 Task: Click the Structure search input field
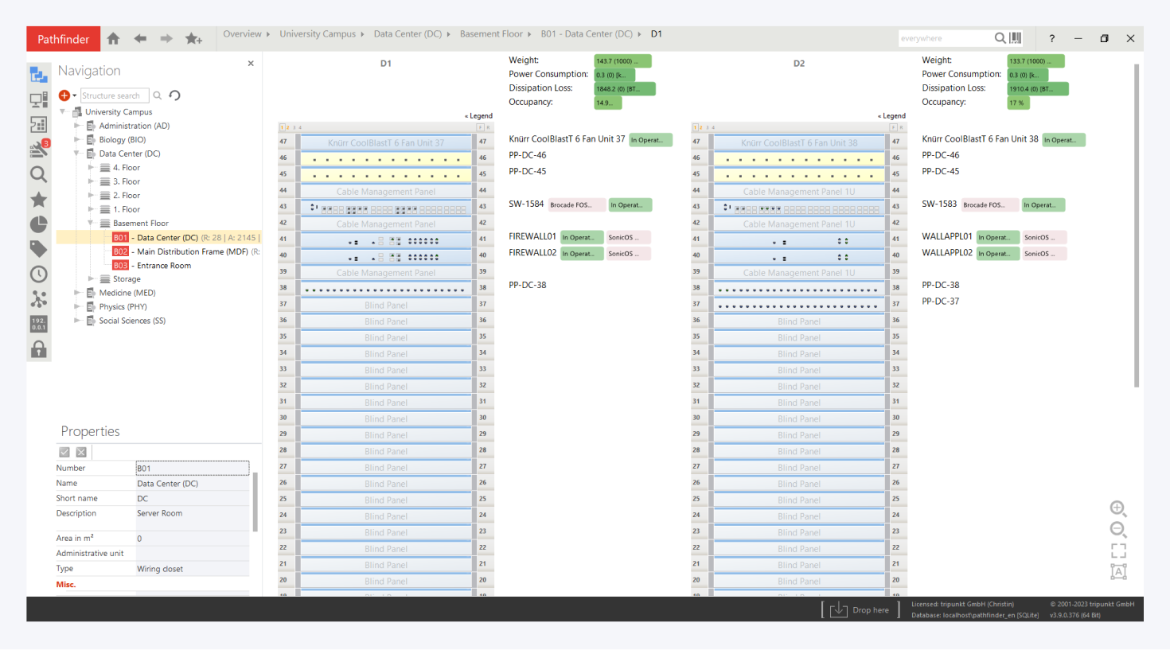click(113, 95)
